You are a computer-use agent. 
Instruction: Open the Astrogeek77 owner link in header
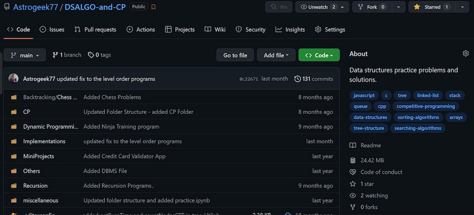tap(35, 7)
